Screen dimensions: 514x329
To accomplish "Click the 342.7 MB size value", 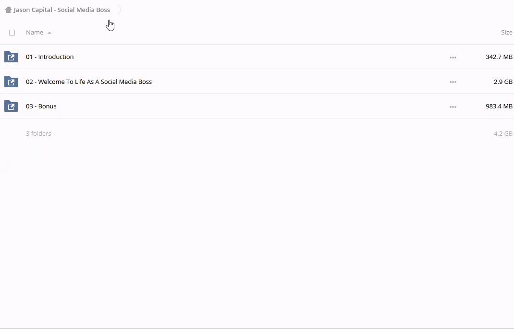I will 499,57.
